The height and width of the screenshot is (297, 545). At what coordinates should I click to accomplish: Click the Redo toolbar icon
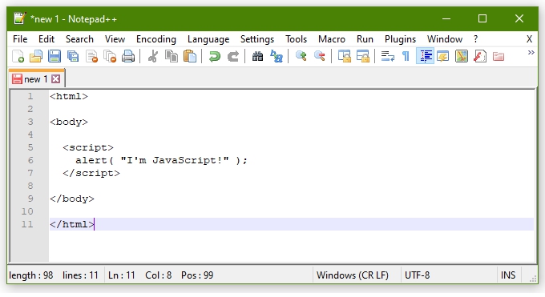233,56
